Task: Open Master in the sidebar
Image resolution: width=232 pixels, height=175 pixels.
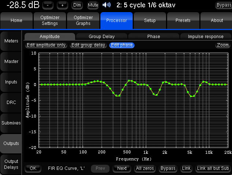Action: 11,62
